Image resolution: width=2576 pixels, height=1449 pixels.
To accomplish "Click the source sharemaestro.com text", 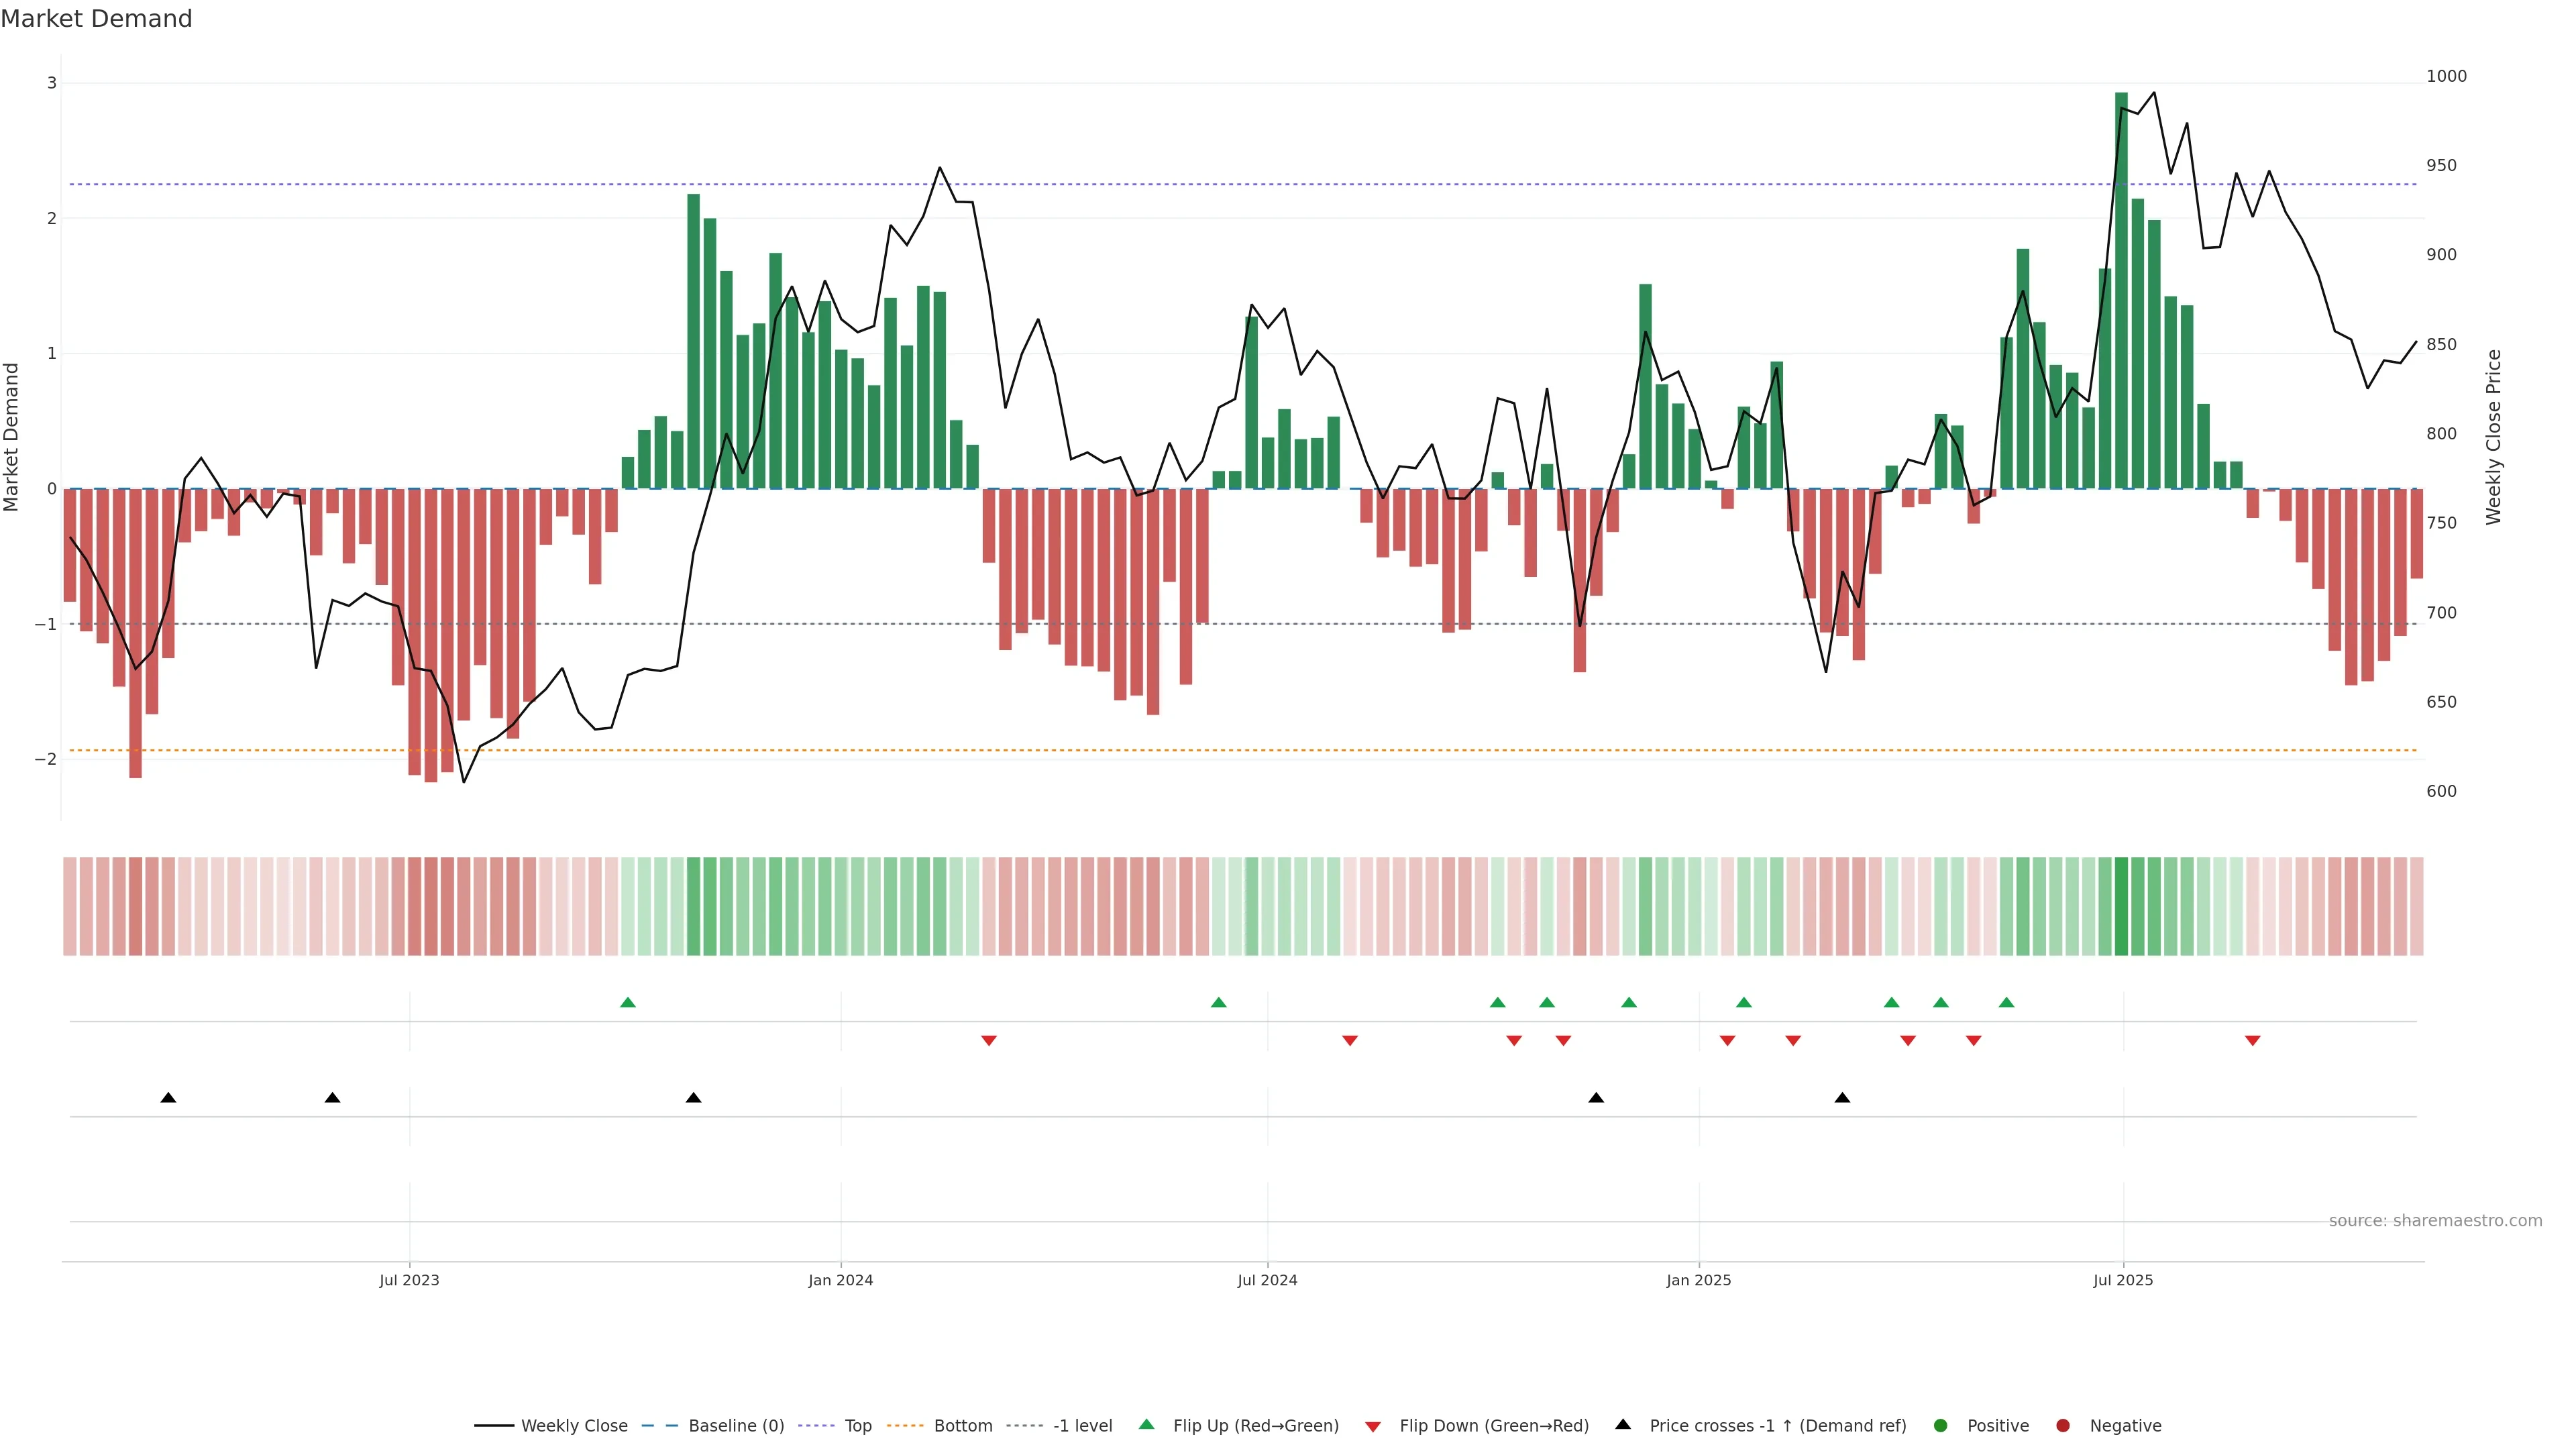I will pyautogui.click(x=2435, y=1221).
